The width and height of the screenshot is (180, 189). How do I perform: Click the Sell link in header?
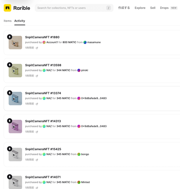153,8
